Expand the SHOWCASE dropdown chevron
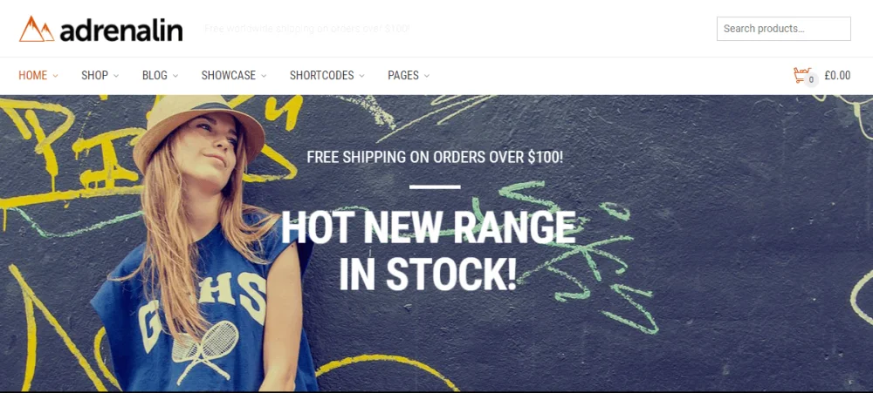Viewport: 873px width, 393px height. tap(264, 76)
